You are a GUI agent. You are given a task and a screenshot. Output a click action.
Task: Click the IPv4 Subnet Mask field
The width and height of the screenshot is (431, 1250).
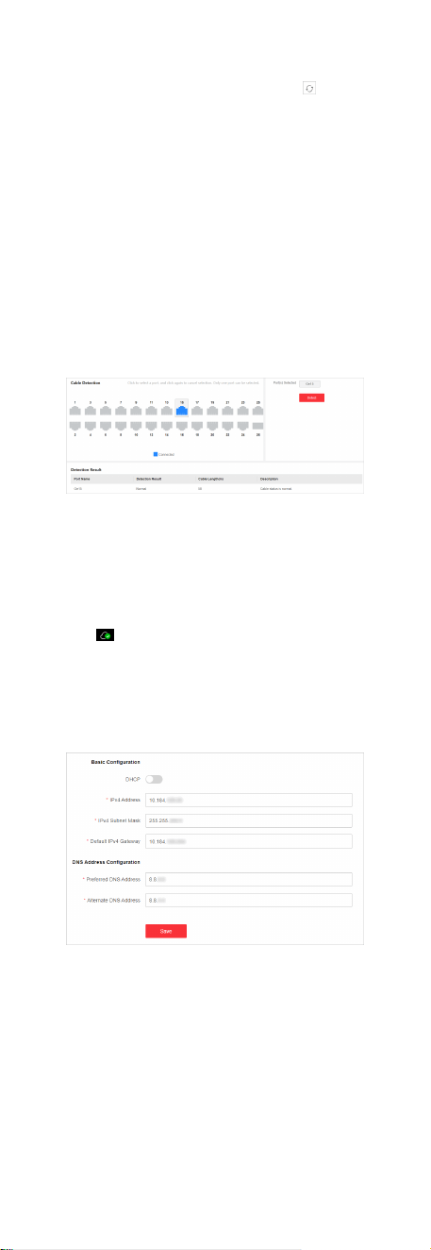click(x=248, y=820)
